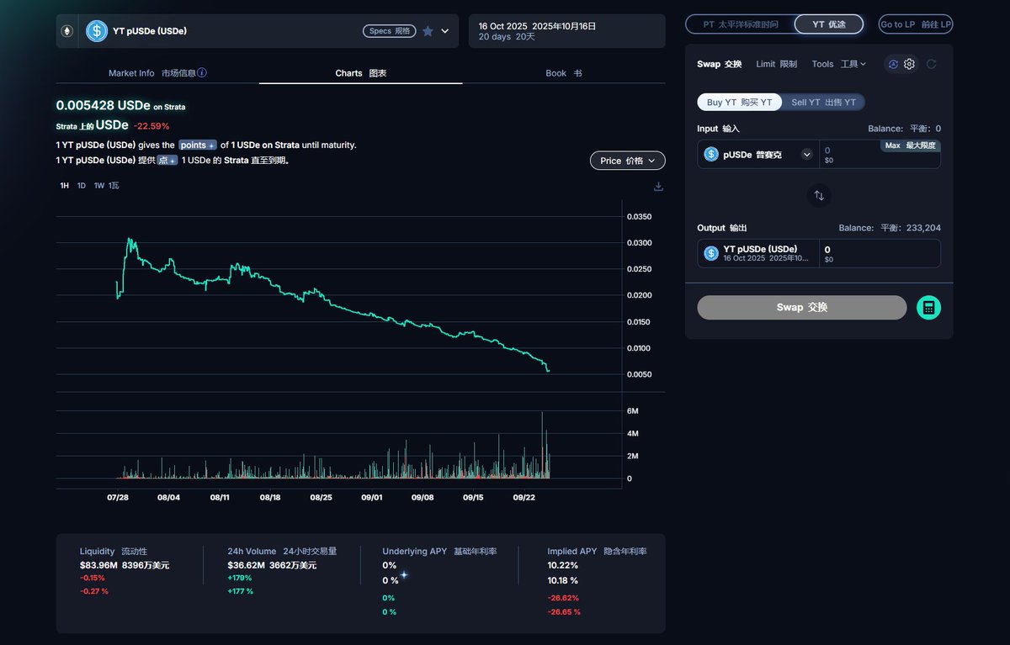Click the refresh icon in swap panel
1010x645 pixels.
932,64
